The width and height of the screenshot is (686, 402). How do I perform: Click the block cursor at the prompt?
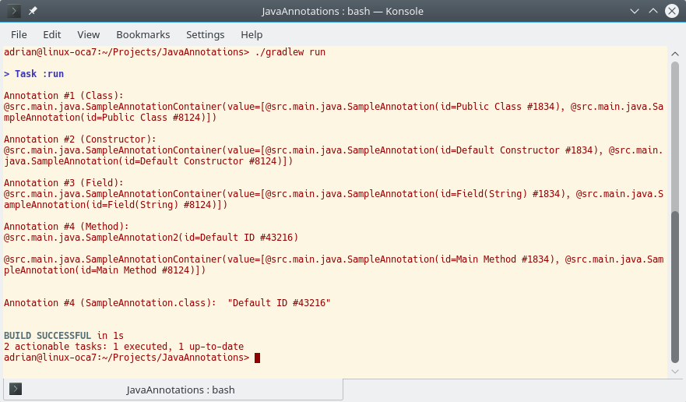pos(257,358)
